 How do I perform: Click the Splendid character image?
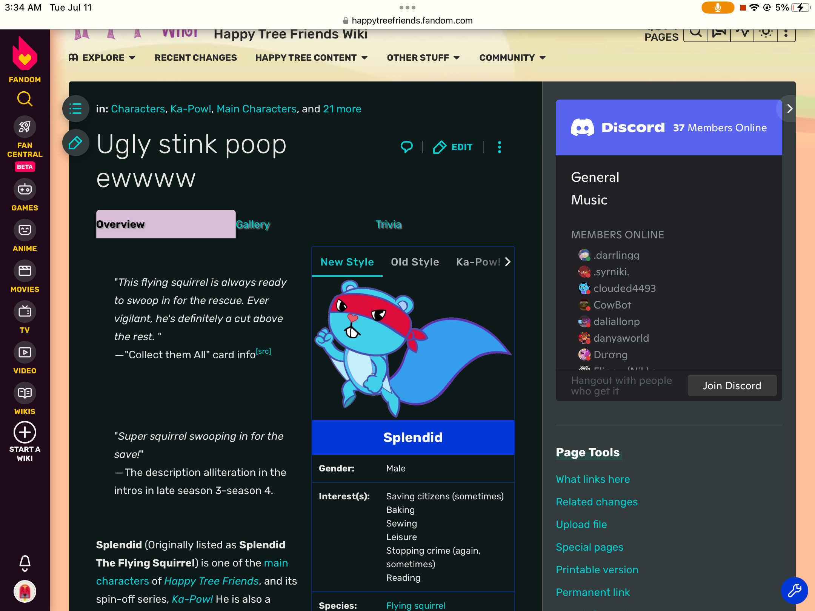[413, 349]
